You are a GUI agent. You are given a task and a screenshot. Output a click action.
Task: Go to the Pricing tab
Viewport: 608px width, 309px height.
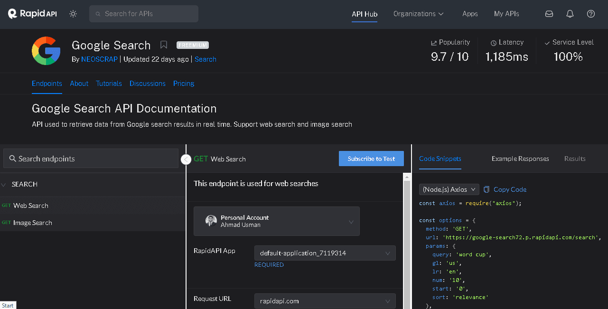pyautogui.click(x=184, y=84)
